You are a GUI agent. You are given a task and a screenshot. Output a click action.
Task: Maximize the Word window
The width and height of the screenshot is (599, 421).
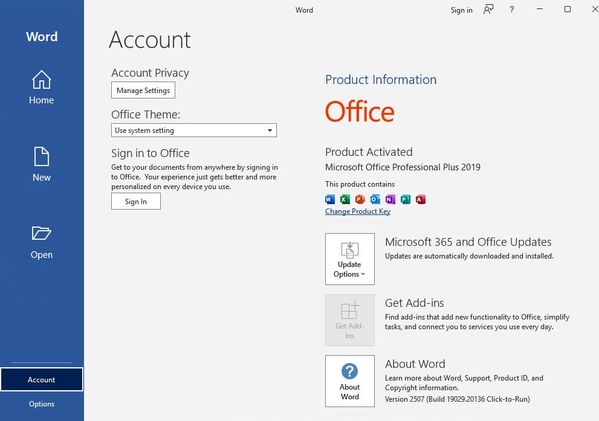(x=568, y=9)
